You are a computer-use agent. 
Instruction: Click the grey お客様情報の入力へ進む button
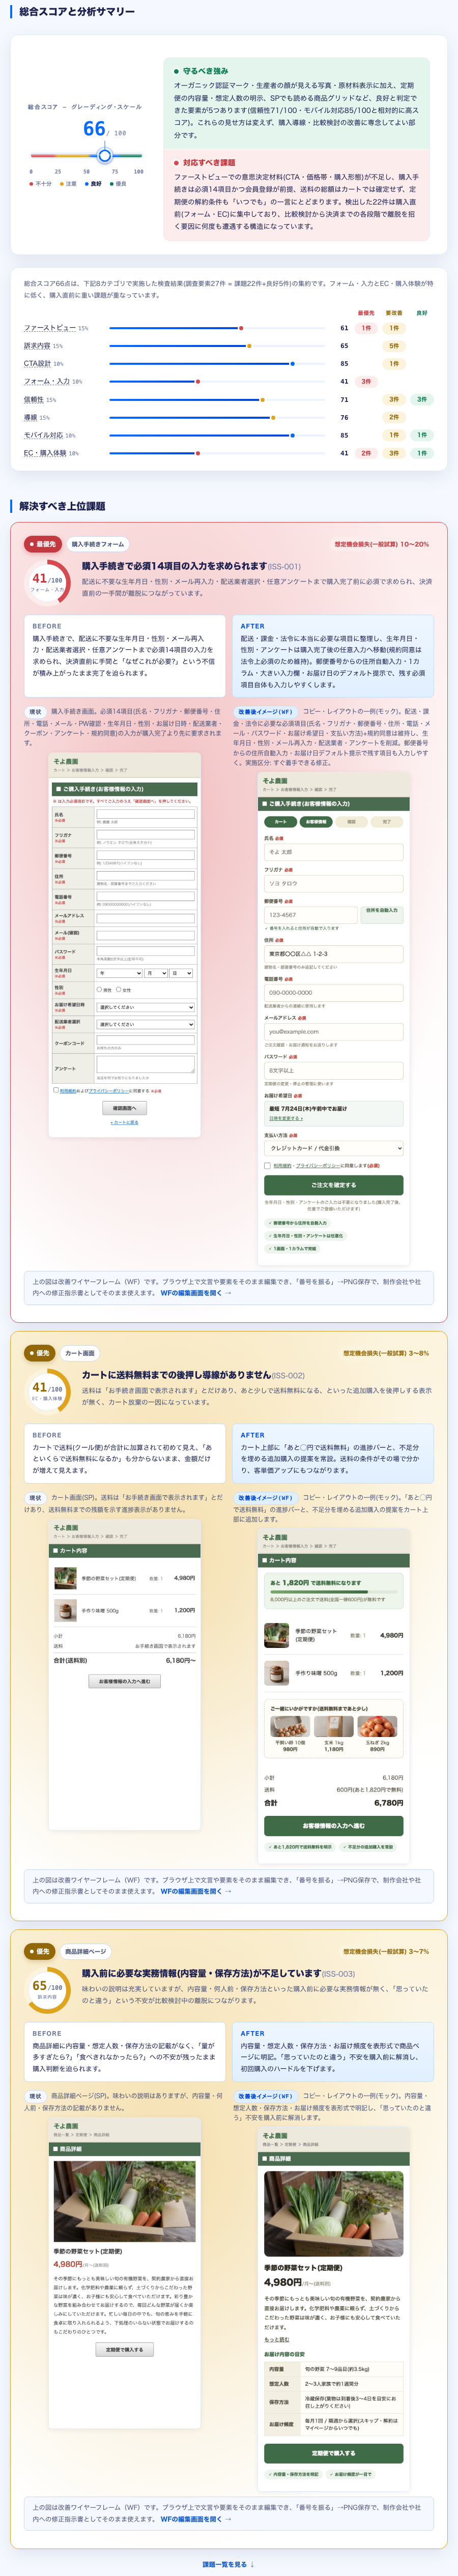[124, 1682]
